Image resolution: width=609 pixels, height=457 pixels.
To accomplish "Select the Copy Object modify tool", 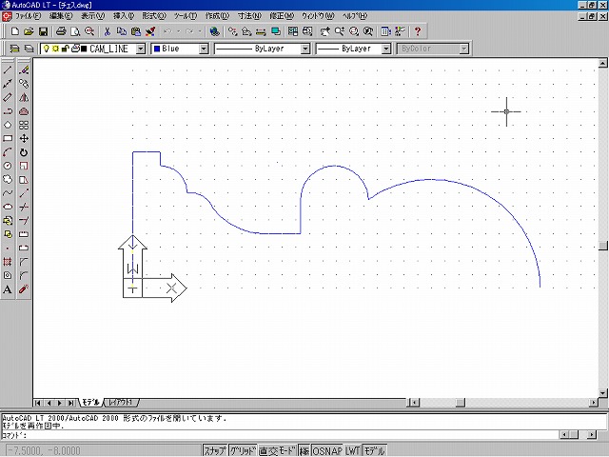I will (x=24, y=84).
